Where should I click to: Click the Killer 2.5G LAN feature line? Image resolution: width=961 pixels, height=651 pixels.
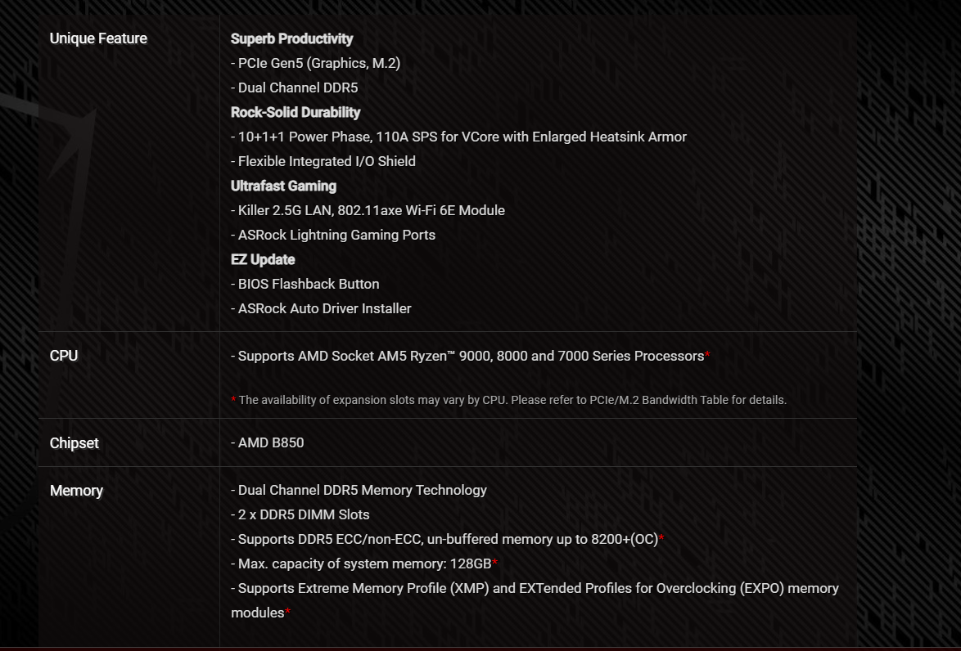tap(368, 210)
